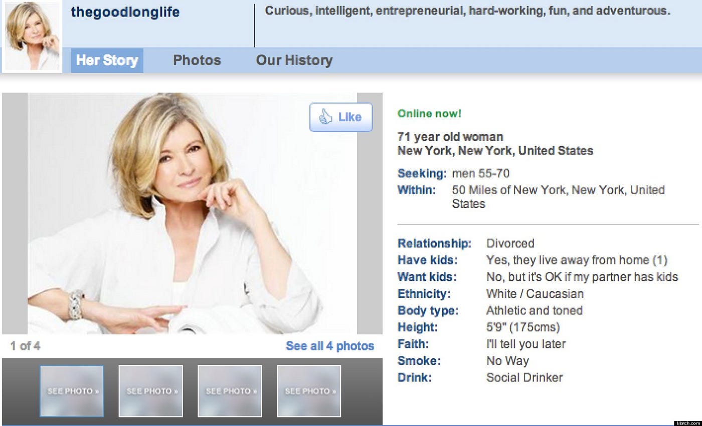This screenshot has height=426, width=702.
Task: Click the See all 4 photos link
Action: pos(330,346)
